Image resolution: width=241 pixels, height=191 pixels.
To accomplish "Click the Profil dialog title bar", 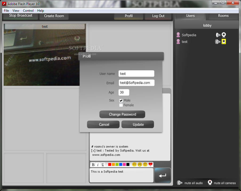I will click(121, 56).
